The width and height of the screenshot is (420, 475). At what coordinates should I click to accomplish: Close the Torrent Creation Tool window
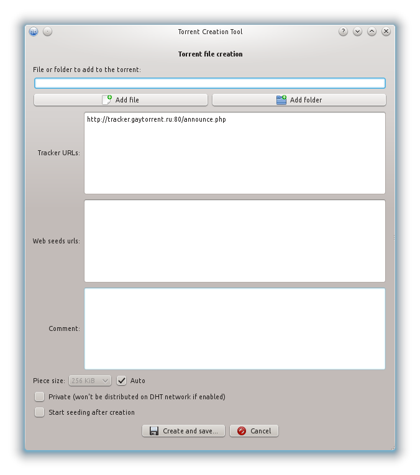click(386, 32)
